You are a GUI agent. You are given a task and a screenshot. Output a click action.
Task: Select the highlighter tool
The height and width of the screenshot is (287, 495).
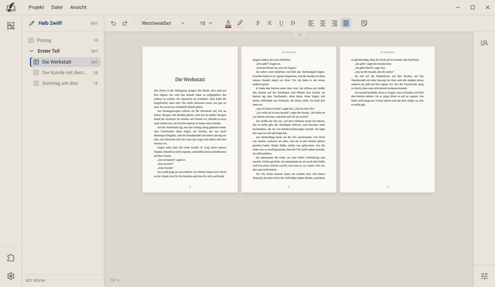240,23
